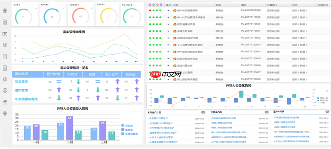This screenshot has width=331, height=149.
Task: Open the operation dropdown for 财政非税业务添加
Action: pos(168,58)
